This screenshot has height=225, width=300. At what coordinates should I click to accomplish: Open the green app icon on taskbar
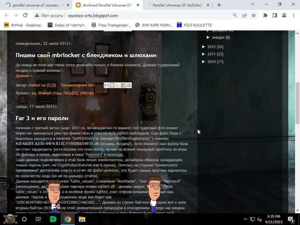(53, 219)
